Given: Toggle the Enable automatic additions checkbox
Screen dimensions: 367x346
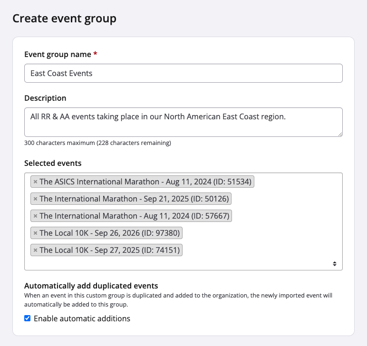Looking at the screenshot, I should coord(28,318).
